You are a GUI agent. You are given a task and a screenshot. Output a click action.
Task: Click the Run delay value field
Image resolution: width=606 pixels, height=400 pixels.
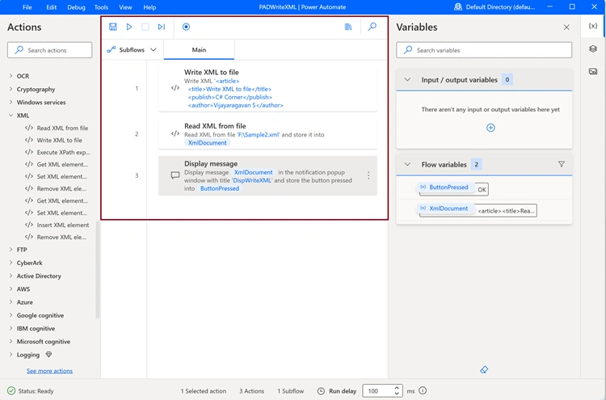pos(378,391)
